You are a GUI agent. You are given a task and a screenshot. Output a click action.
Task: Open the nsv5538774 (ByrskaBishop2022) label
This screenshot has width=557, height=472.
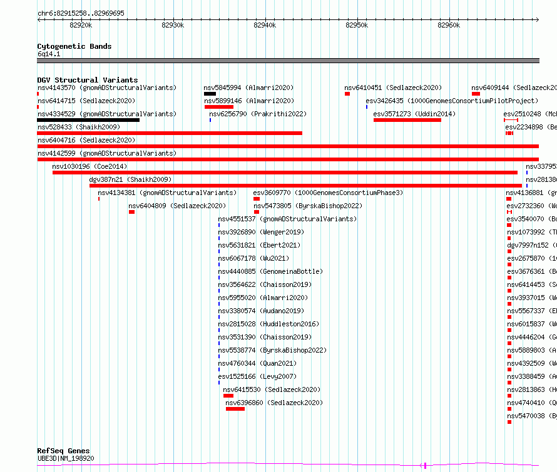tap(272, 350)
